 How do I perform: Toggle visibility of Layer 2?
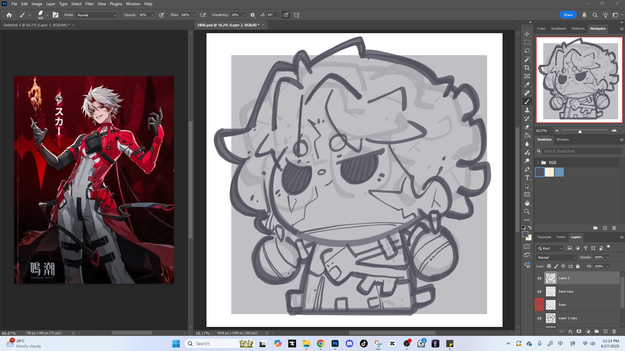tap(539, 278)
